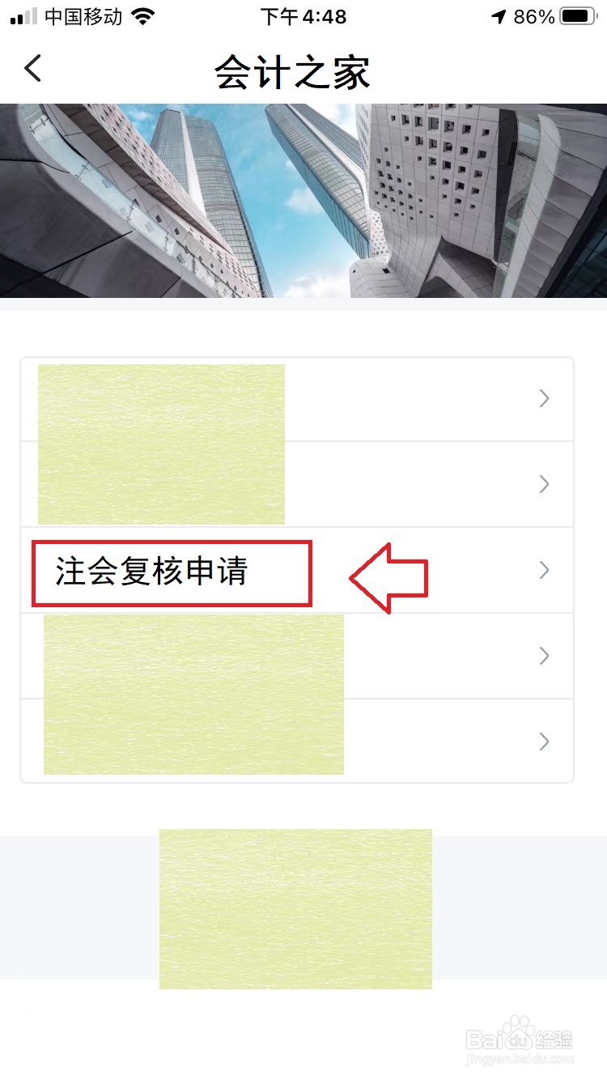Tap the 86% battery percentage text
This screenshot has height=1080, width=607.
[534, 17]
